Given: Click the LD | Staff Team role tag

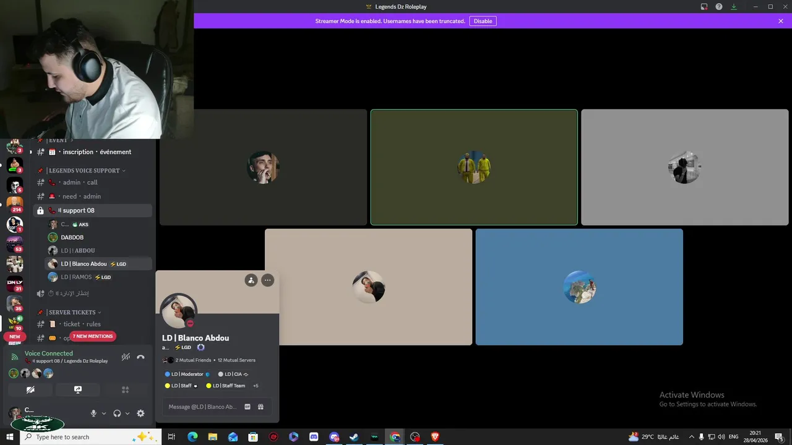Looking at the screenshot, I should pos(225,386).
